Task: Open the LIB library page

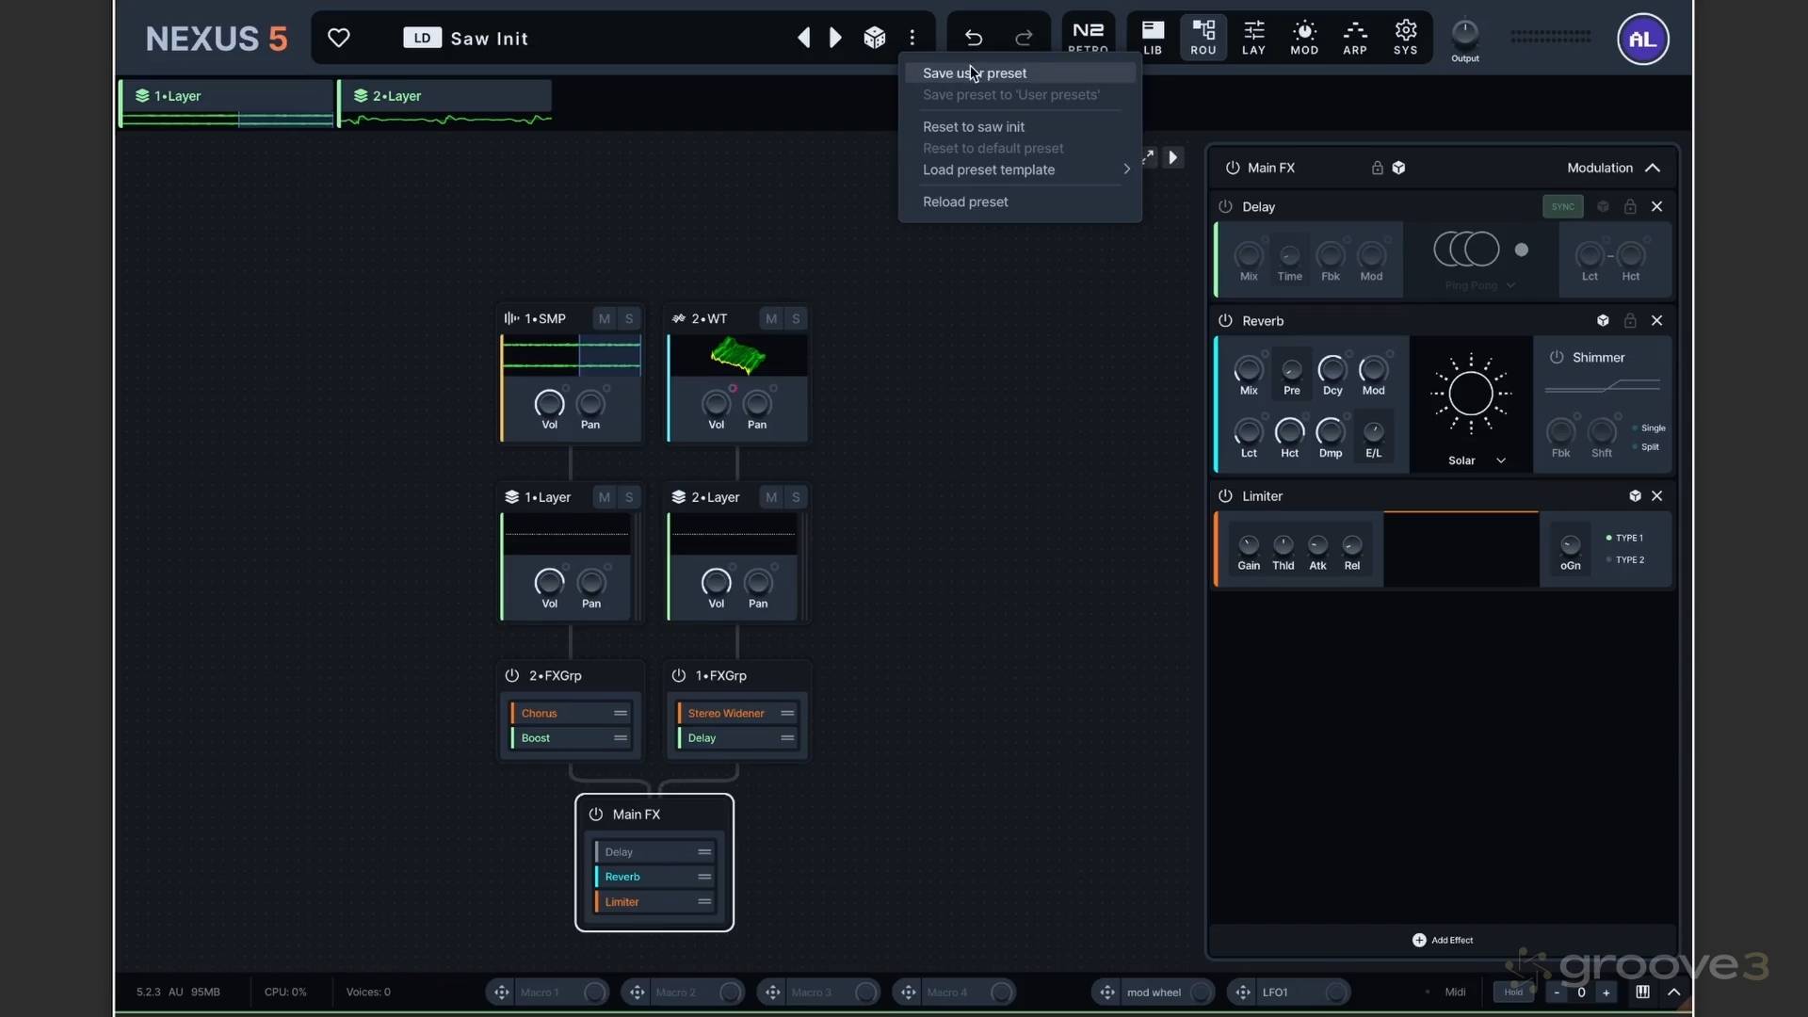Action: tap(1153, 38)
